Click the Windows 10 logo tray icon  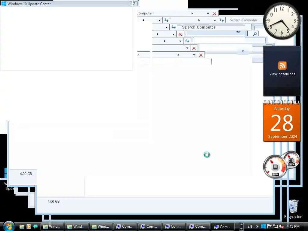(263, 226)
